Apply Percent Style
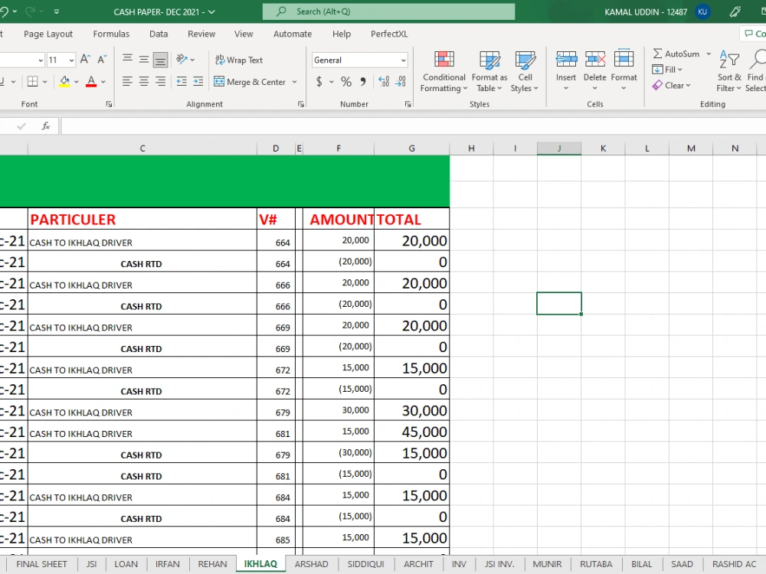The width and height of the screenshot is (766, 574). pos(346,82)
